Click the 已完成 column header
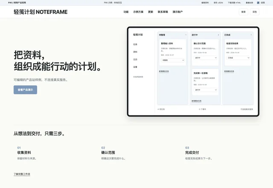 tap(227, 35)
